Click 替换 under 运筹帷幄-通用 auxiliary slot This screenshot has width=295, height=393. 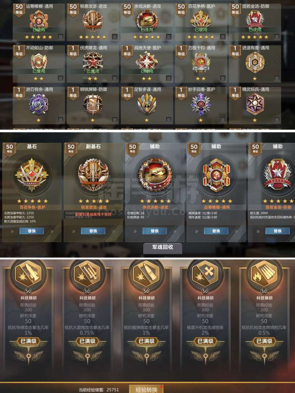216,231
